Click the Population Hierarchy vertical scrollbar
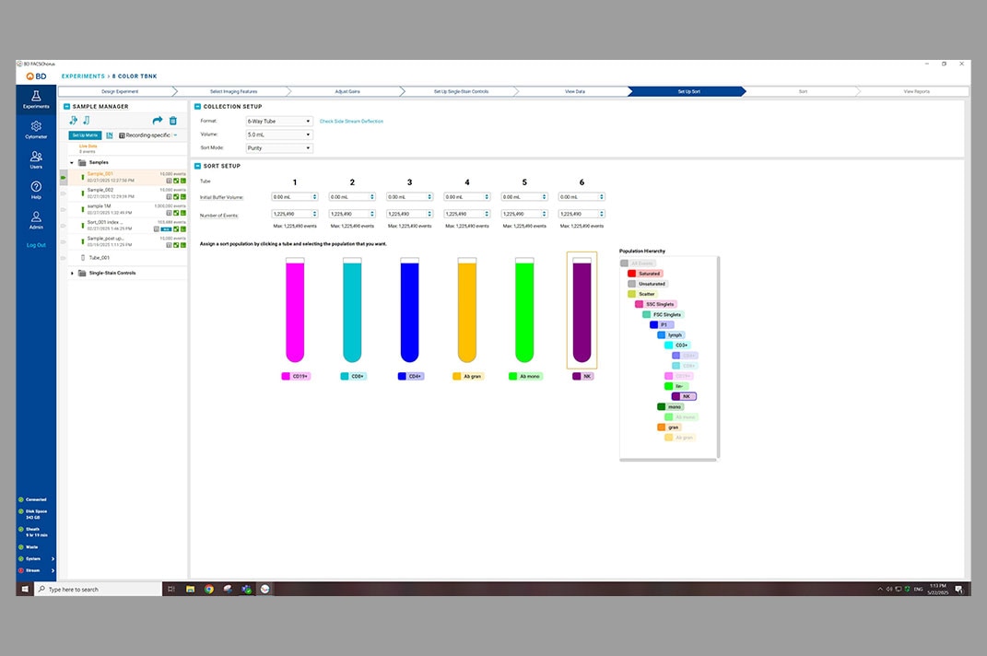Screen dimensions: 987x656 click(718, 357)
